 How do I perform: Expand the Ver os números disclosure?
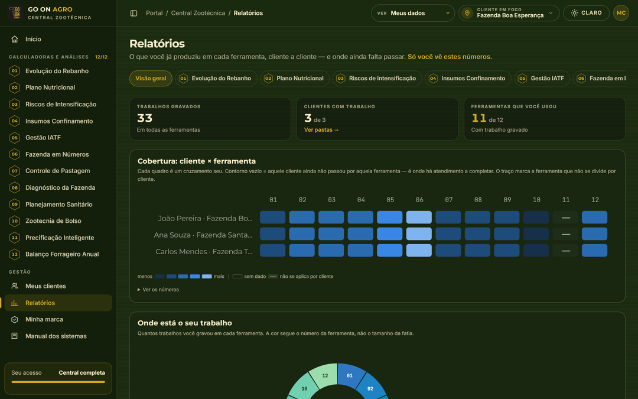158,290
